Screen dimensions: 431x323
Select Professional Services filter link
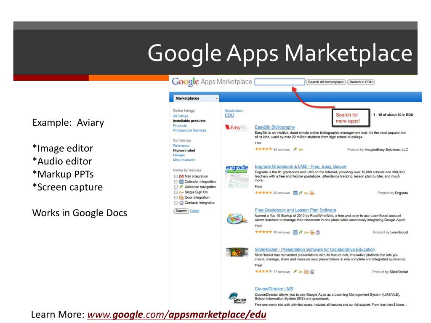click(x=190, y=130)
